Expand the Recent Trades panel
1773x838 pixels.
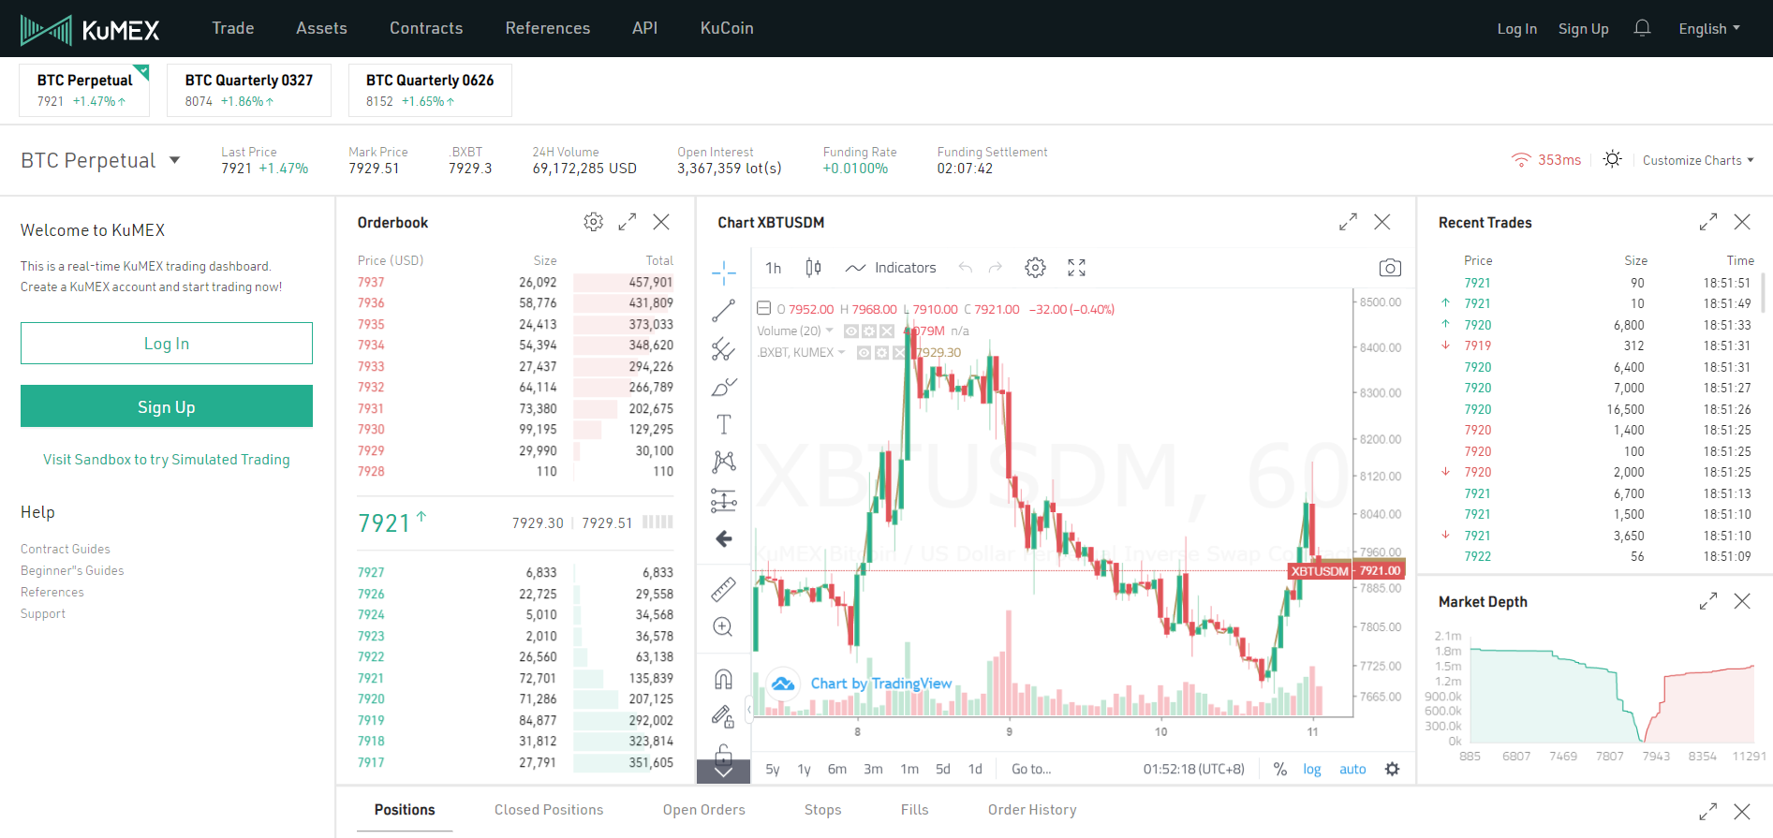point(1708,222)
